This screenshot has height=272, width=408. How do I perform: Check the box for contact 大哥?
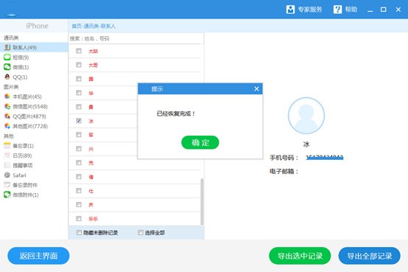(79, 65)
